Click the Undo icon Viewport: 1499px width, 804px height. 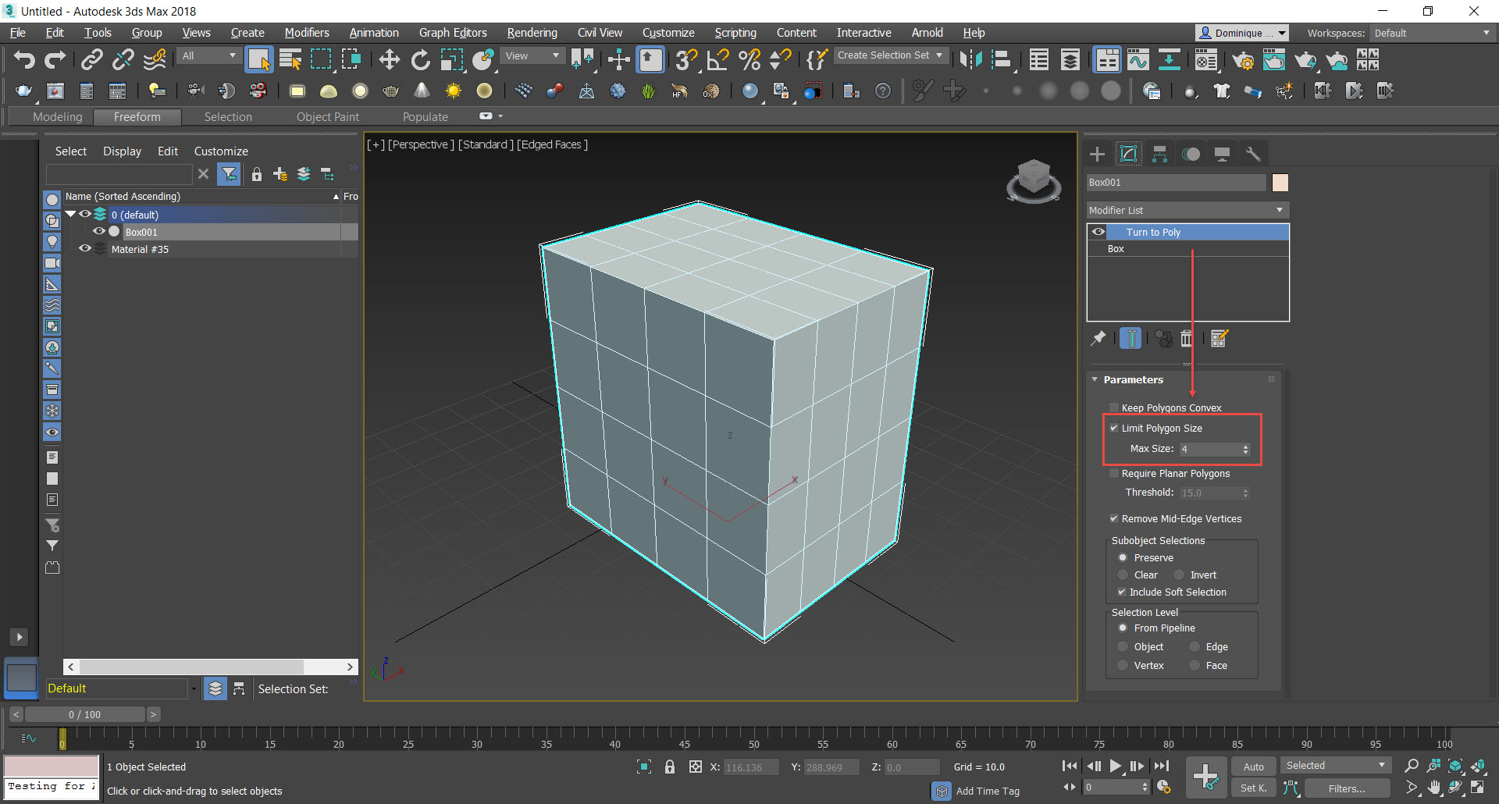[23, 59]
